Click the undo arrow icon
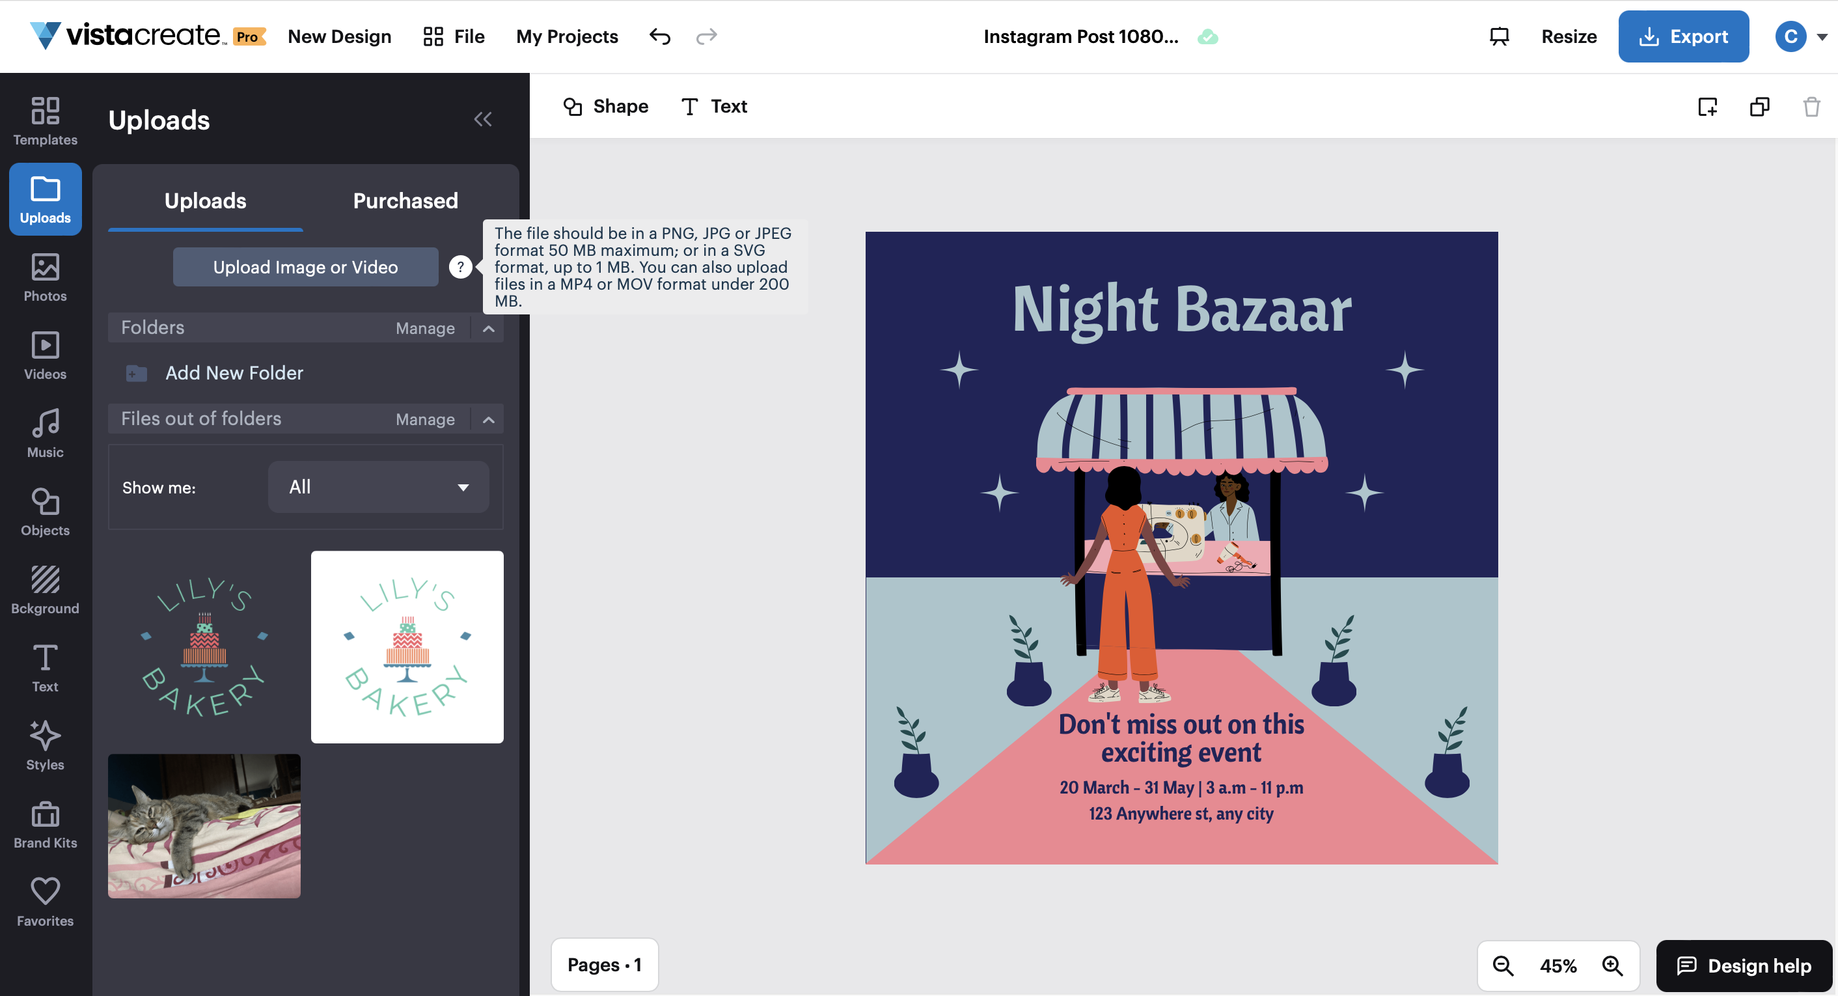This screenshot has width=1838, height=996. 659,36
